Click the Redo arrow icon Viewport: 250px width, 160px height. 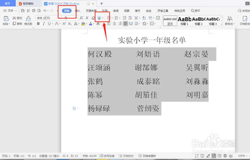coord(52,11)
